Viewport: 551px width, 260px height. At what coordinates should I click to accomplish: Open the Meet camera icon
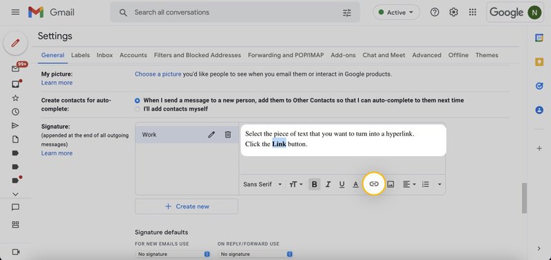pyautogui.click(x=15, y=252)
